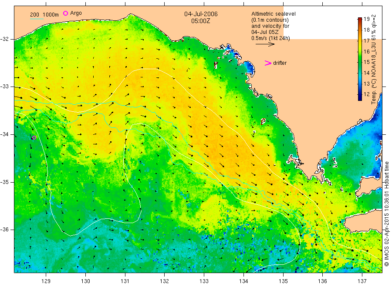Click the x-axis label 136
The height and width of the screenshot is (287, 392).
click(x=322, y=281)
